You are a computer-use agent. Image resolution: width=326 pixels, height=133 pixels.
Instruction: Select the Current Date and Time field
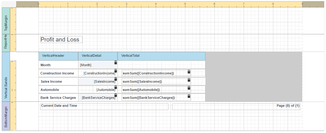pyautogui.click(x=104, y=106)
